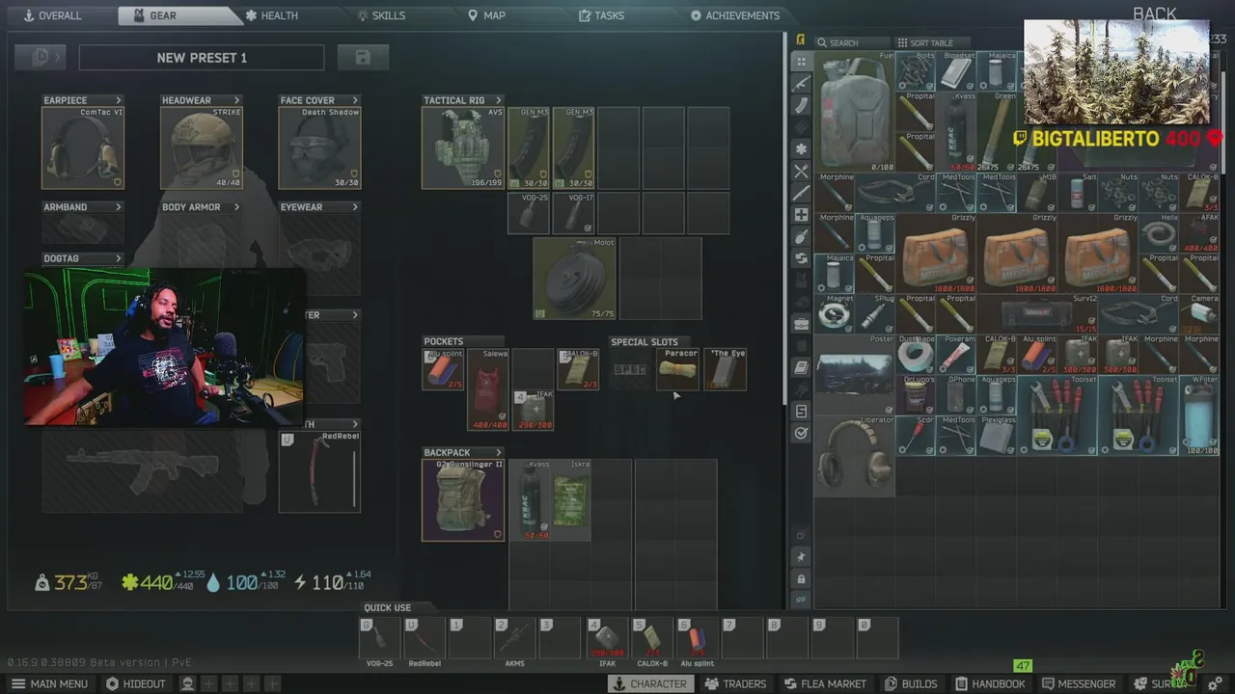Expand the BODY ARMOR slot arrow
Image resolution: width=1235 pixels, height=694 pixels.
(x=236, y=207)
